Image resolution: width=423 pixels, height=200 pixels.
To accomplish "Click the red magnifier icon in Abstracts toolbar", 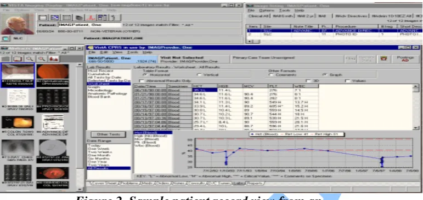I will point(42,59).
